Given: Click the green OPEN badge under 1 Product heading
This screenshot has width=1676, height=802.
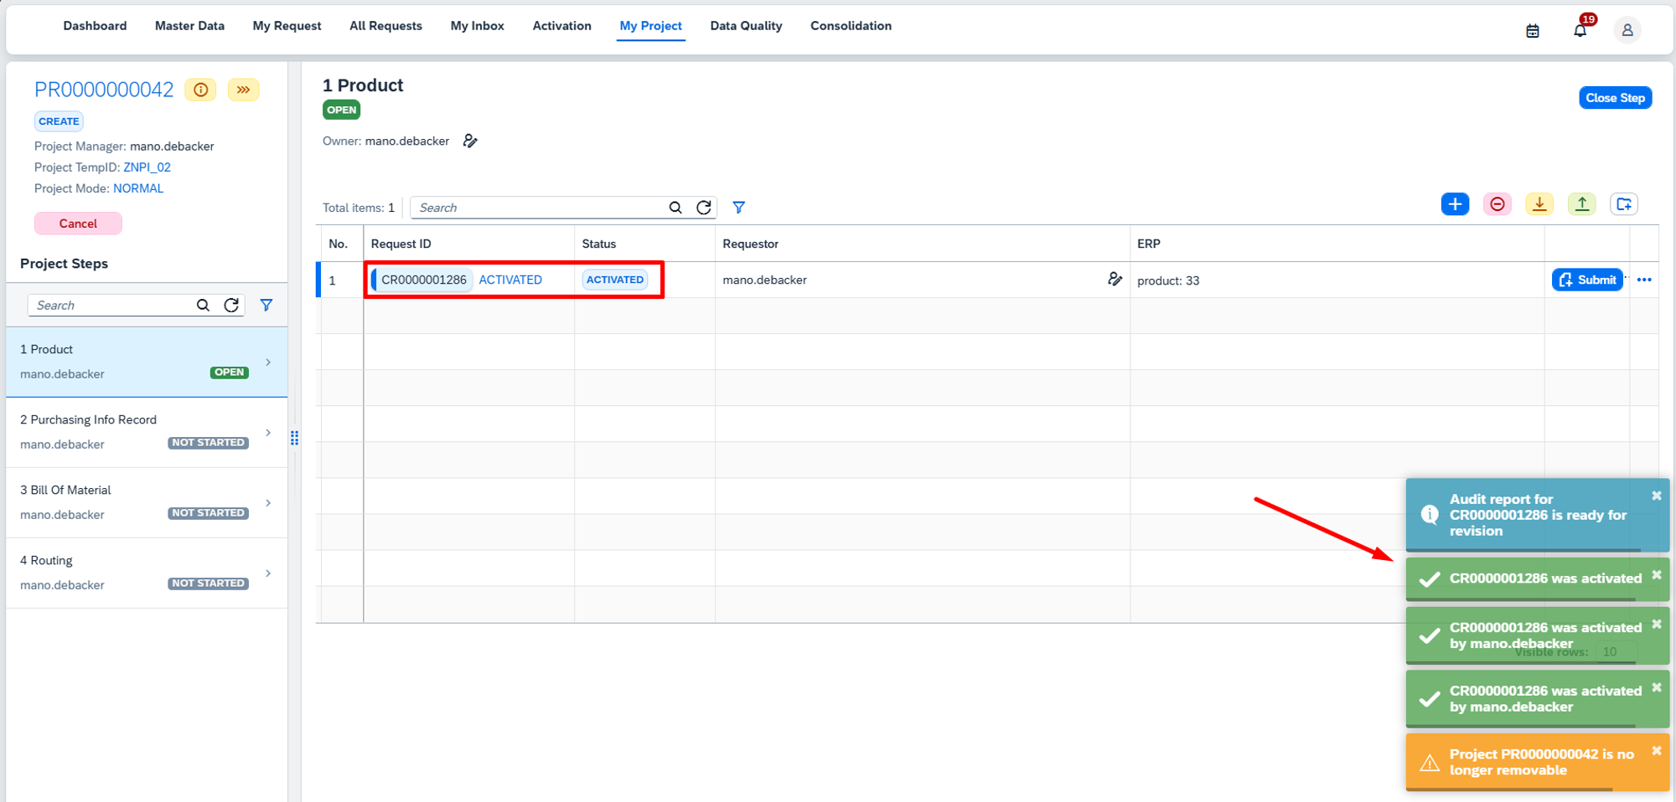Looking at the screenshot, I should [341, 110].
